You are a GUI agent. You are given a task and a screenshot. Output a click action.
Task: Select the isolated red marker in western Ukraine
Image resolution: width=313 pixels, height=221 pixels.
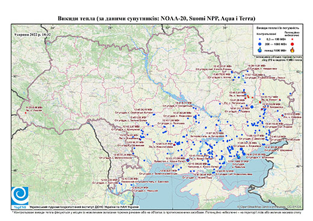(x=25, y=113)
